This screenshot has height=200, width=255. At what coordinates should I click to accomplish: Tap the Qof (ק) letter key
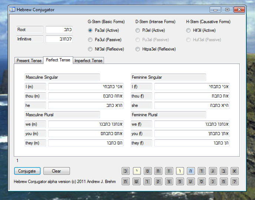[158, 182]
